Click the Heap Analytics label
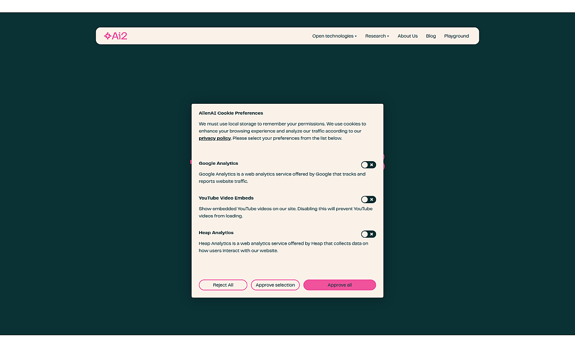The image size is (575, 348). [216, 233]
